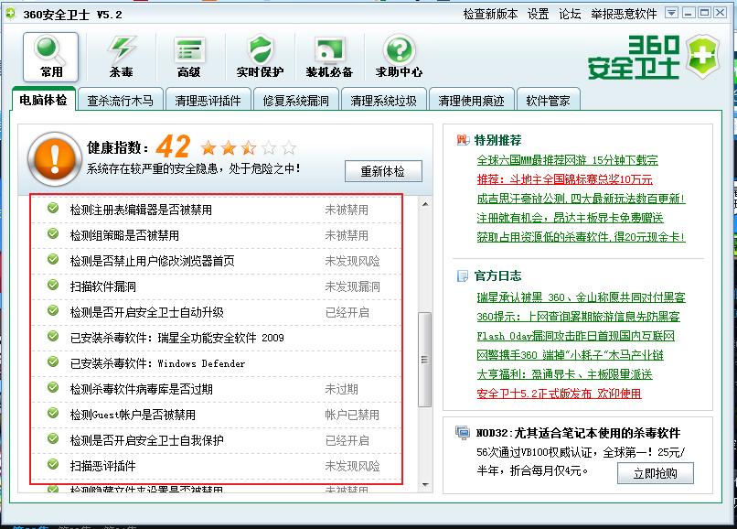This screenshot has width=737, height=529.
Task: Open the 实时保护 shield icon
Action: pyautogui.click(x=260, y=57)
